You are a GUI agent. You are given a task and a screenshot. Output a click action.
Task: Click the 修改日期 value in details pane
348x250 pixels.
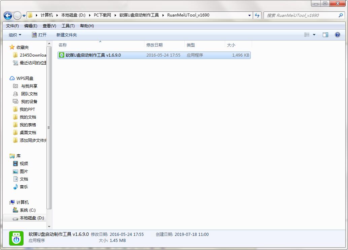click(x=127, y=234)
